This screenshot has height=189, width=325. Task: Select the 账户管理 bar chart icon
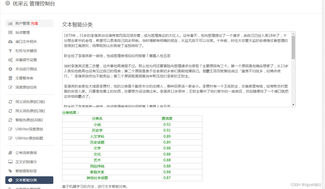(x=10, y=23)
